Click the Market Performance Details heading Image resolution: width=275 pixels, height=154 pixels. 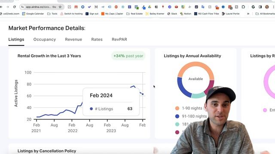tap(47, 28)
